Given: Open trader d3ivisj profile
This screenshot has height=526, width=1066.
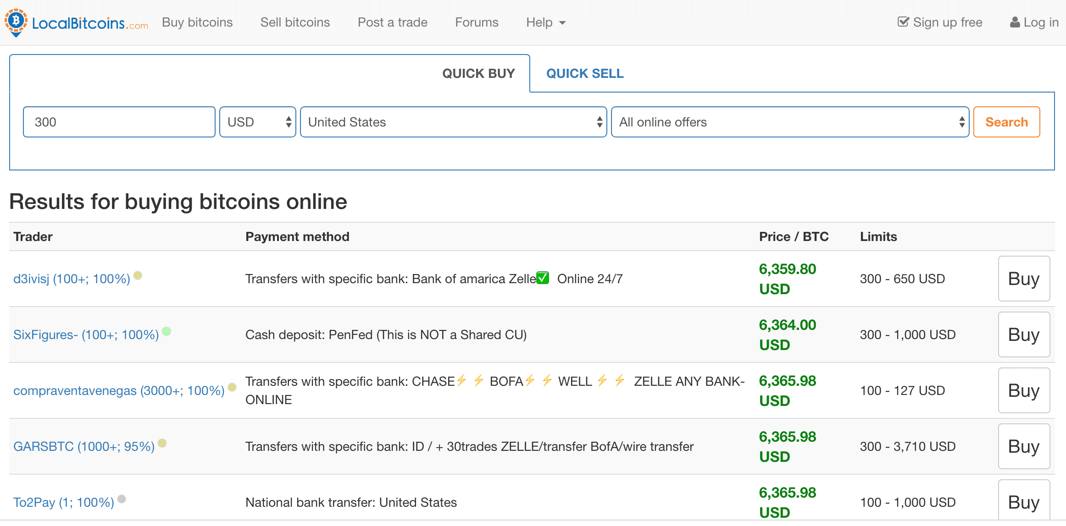Looking at the screenshot, I should 72,279.
